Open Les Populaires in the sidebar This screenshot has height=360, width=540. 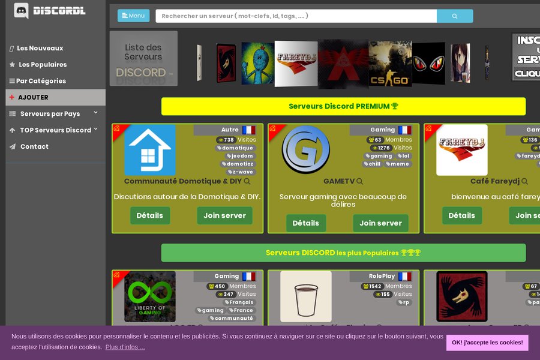pos(43,64)
